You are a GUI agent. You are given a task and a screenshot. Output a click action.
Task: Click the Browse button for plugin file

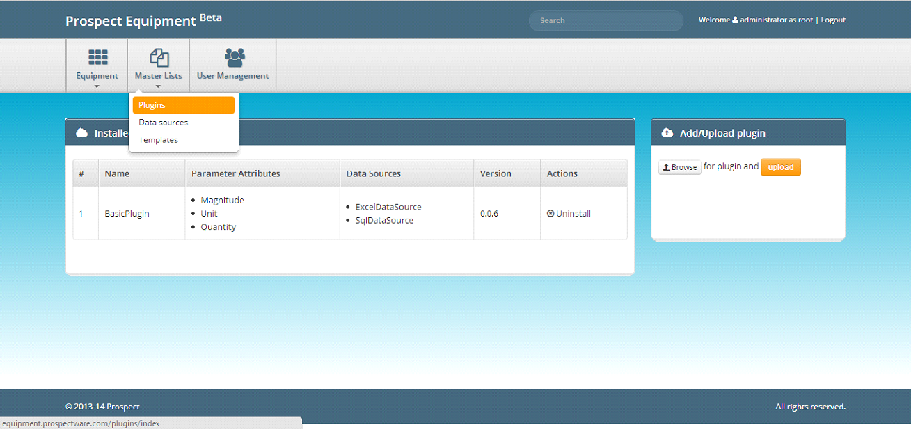click(x=680, y=167)
